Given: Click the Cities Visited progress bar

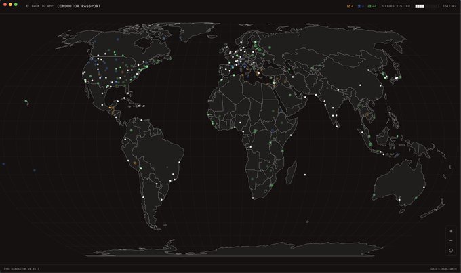Looking at the screenshot, I should (x=426, y=6).
